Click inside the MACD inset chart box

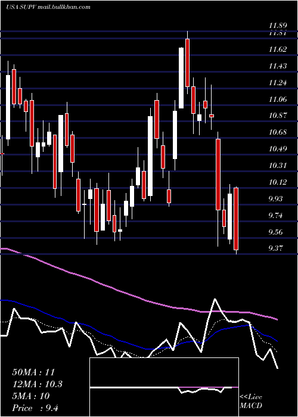pyautogui.click(x=164, y=387)
